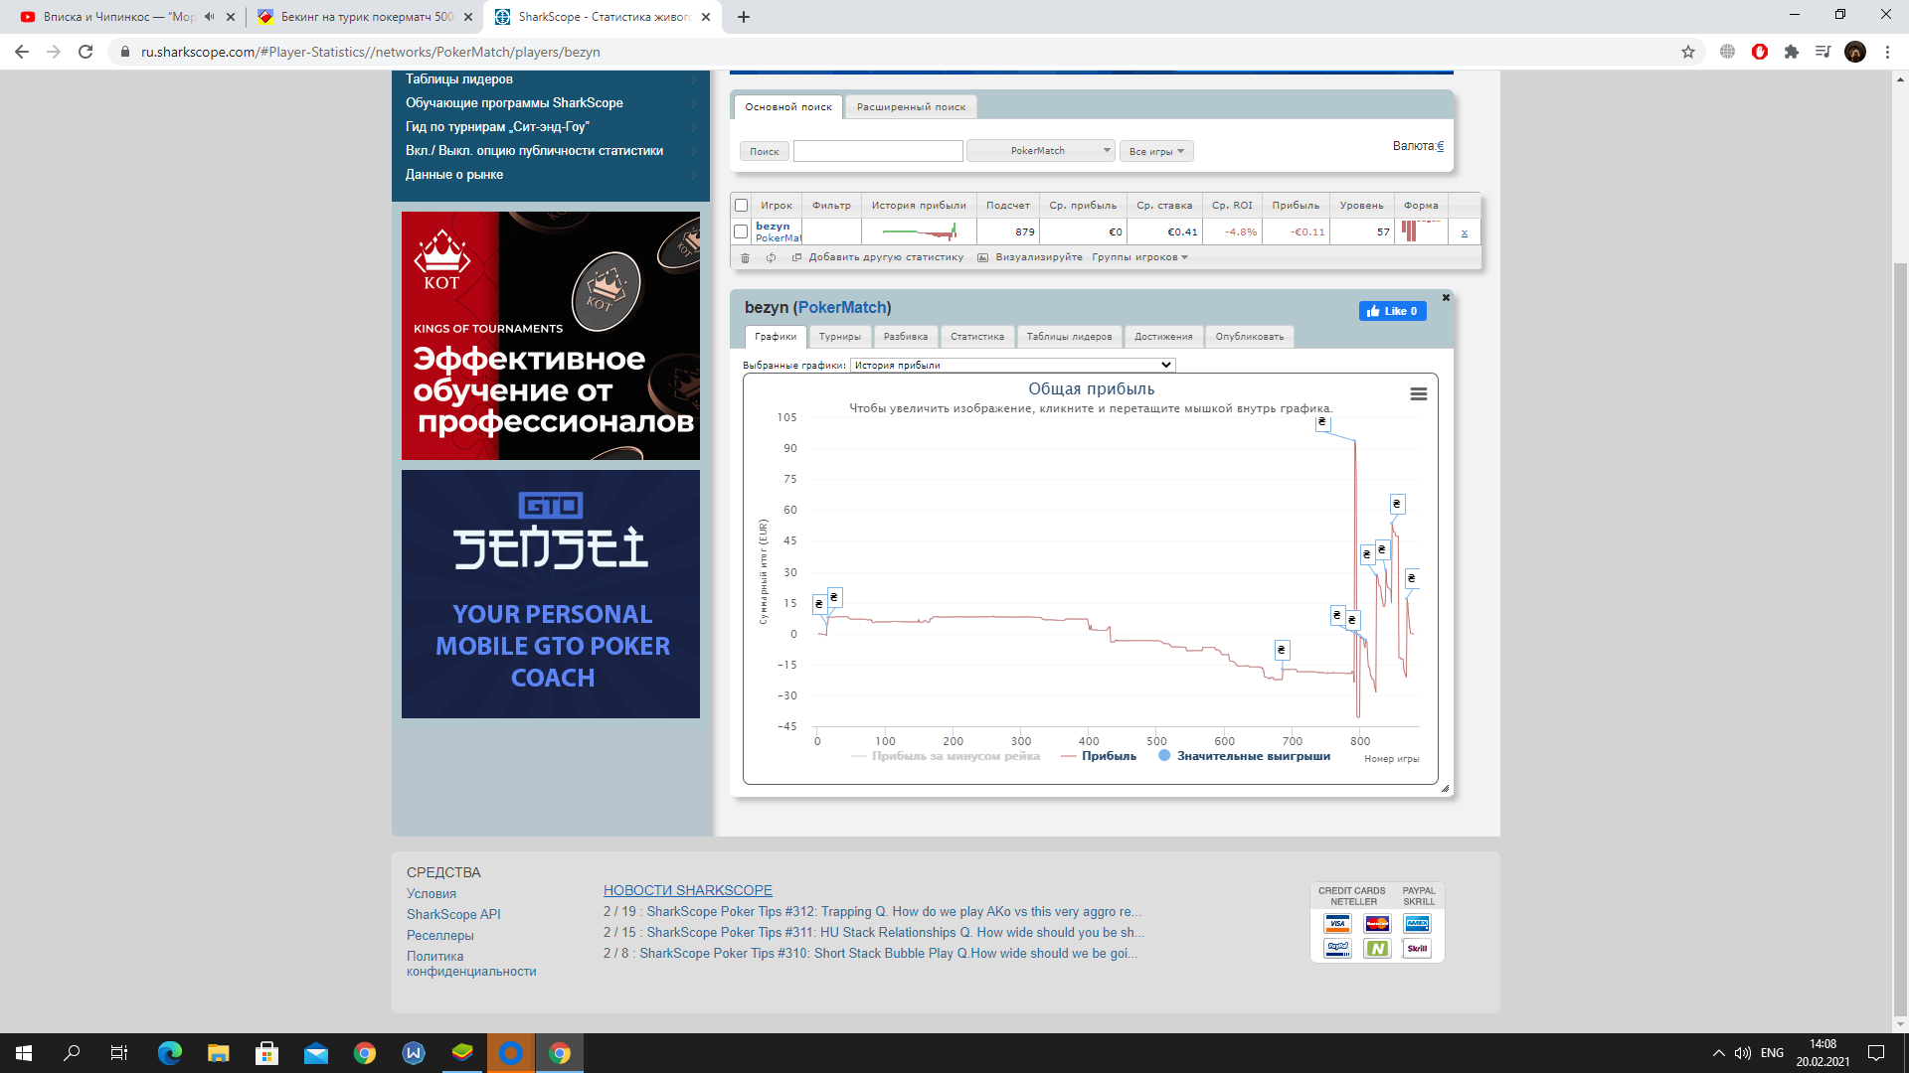Expand Обучающие программы SharkScope sidebar item
The height and width of the screenshot is (1073, 1909).
coord(551,103)
